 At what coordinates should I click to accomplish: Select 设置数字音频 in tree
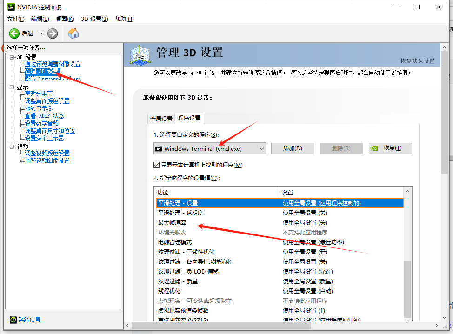pyautogui.click(x=41, y=123)
